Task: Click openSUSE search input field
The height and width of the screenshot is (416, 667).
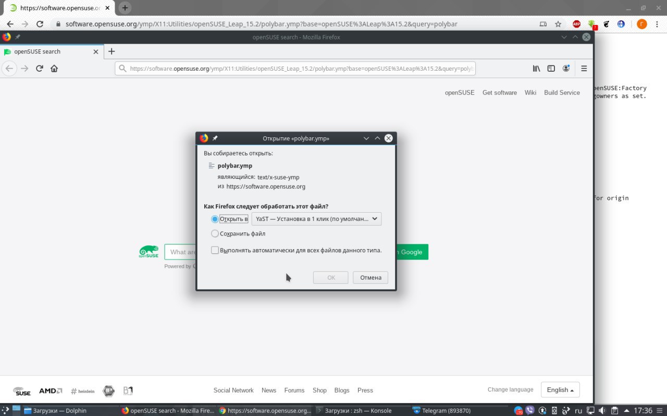Action: (x=180, y=252)
